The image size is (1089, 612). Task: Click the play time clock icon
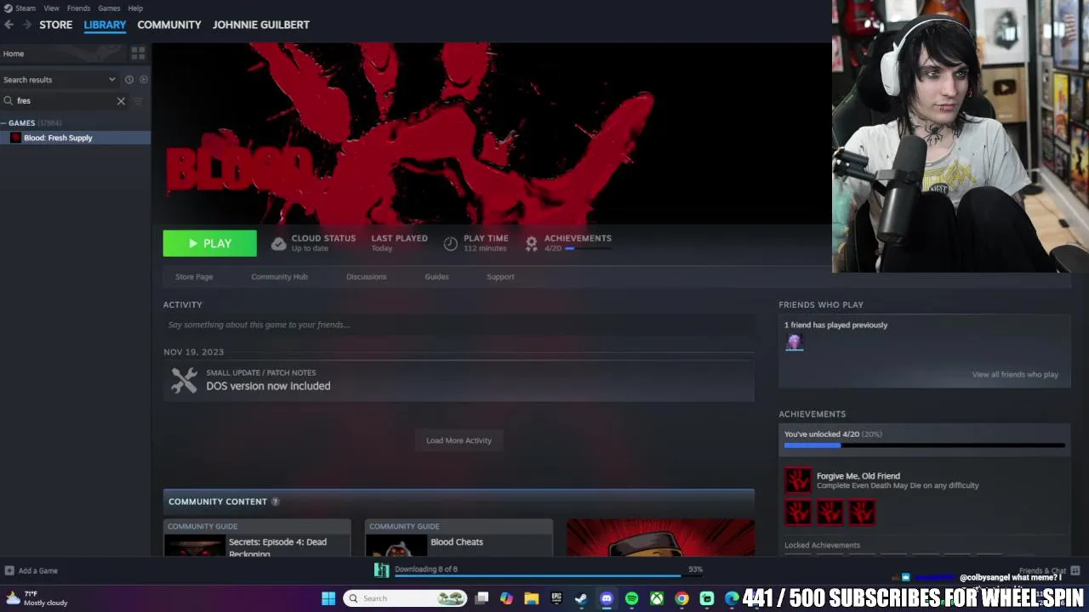tap(450, 244)
